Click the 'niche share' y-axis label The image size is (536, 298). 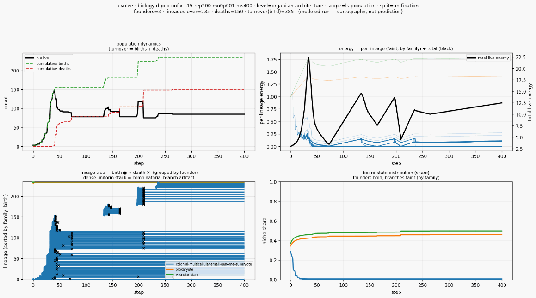[264, 231]
